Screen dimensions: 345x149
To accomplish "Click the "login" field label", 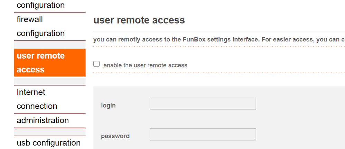I will pos(108,105).
